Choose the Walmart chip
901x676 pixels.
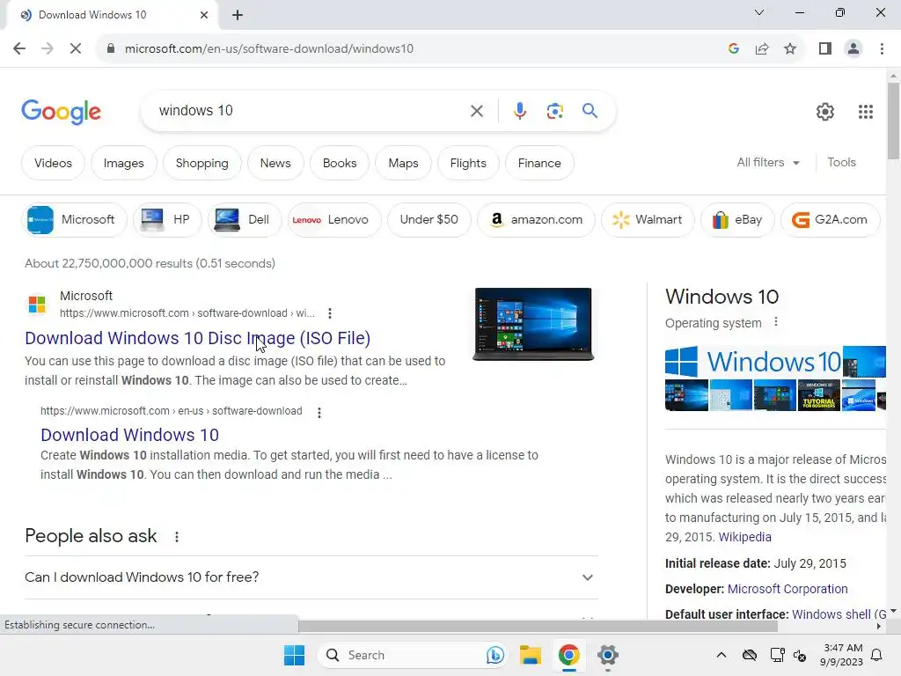point(648,219)
